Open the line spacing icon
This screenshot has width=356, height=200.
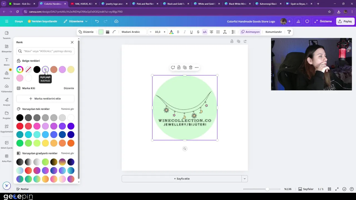point(225,32)
